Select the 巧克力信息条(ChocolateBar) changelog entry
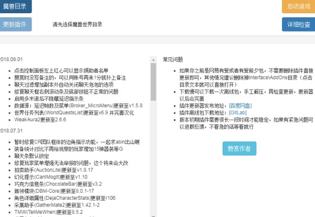 [x=58, y=184]
